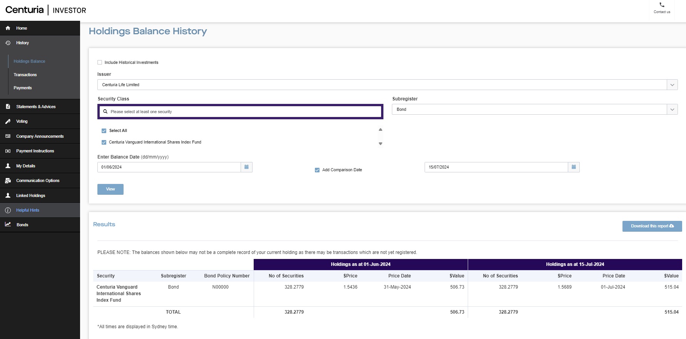Click the Statements & Advices document icon
The height and width of the screenshot is (339, 686).
(8, 107)
